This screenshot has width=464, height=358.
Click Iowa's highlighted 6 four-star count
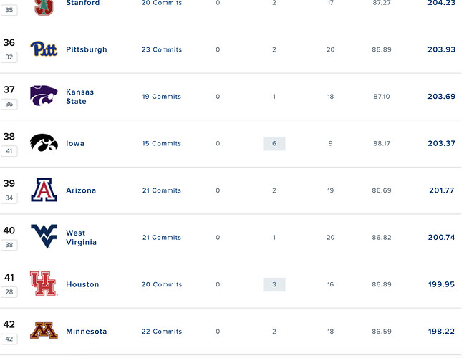coord(274,143)
